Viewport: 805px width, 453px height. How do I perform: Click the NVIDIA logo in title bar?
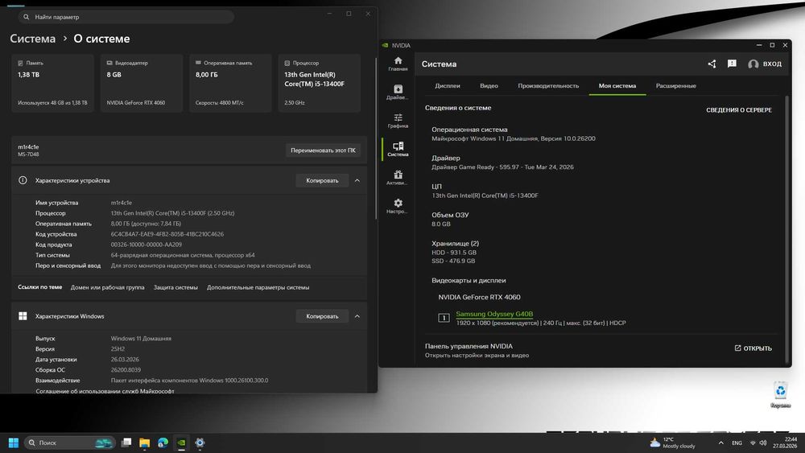385,45
